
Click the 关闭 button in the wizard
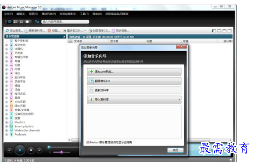(175, 150)
